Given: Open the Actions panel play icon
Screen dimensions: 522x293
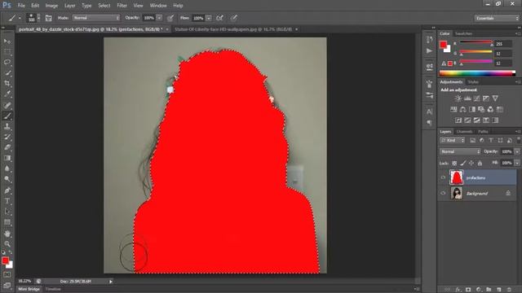Looking at the screenshot, I should pos(430,50).
